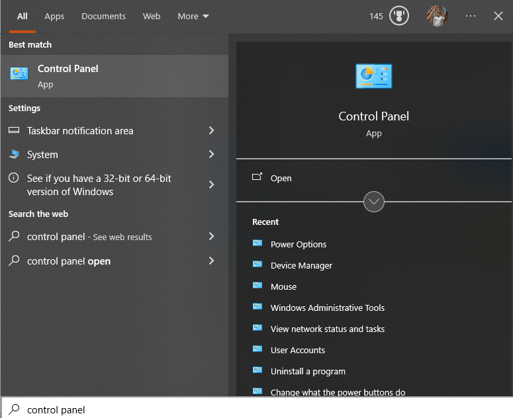Switch to the Web tab
This screenshot has width=513, height=418.
pyautogui.click(x=152, y=17)
